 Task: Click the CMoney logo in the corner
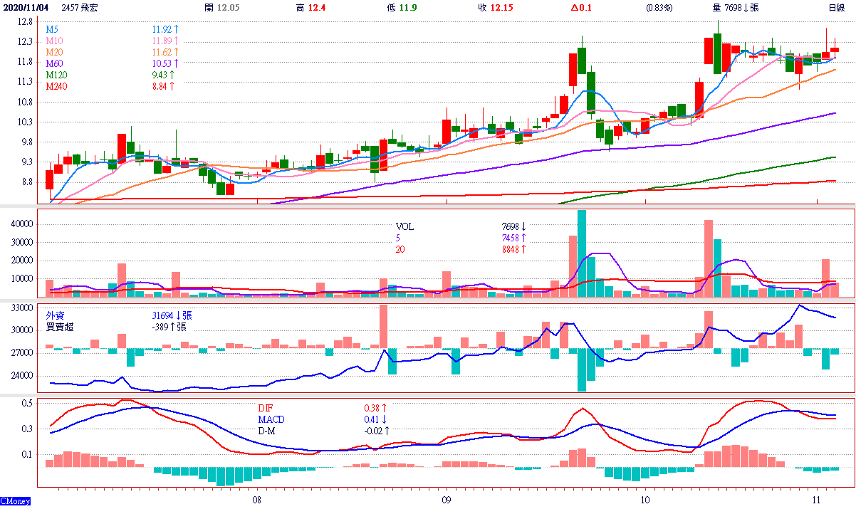(x=15, y=501)
